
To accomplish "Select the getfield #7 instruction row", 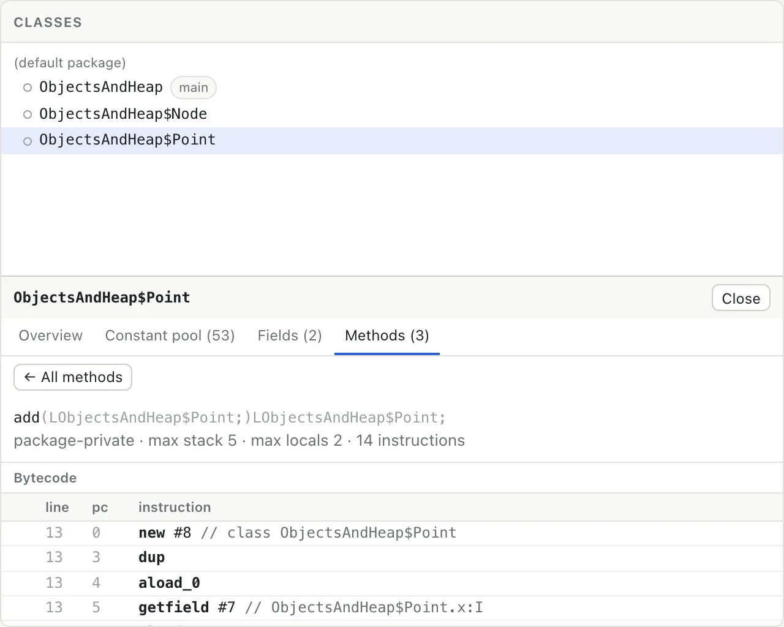I will [x=392, y=608].
